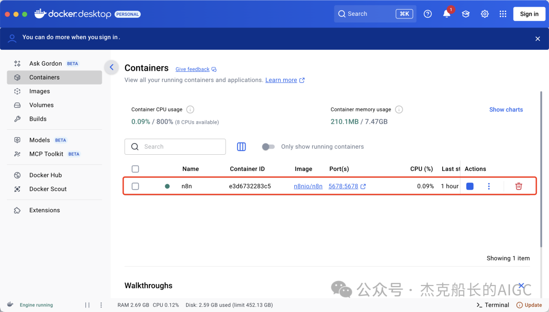Open notifications bell icon

446,14
